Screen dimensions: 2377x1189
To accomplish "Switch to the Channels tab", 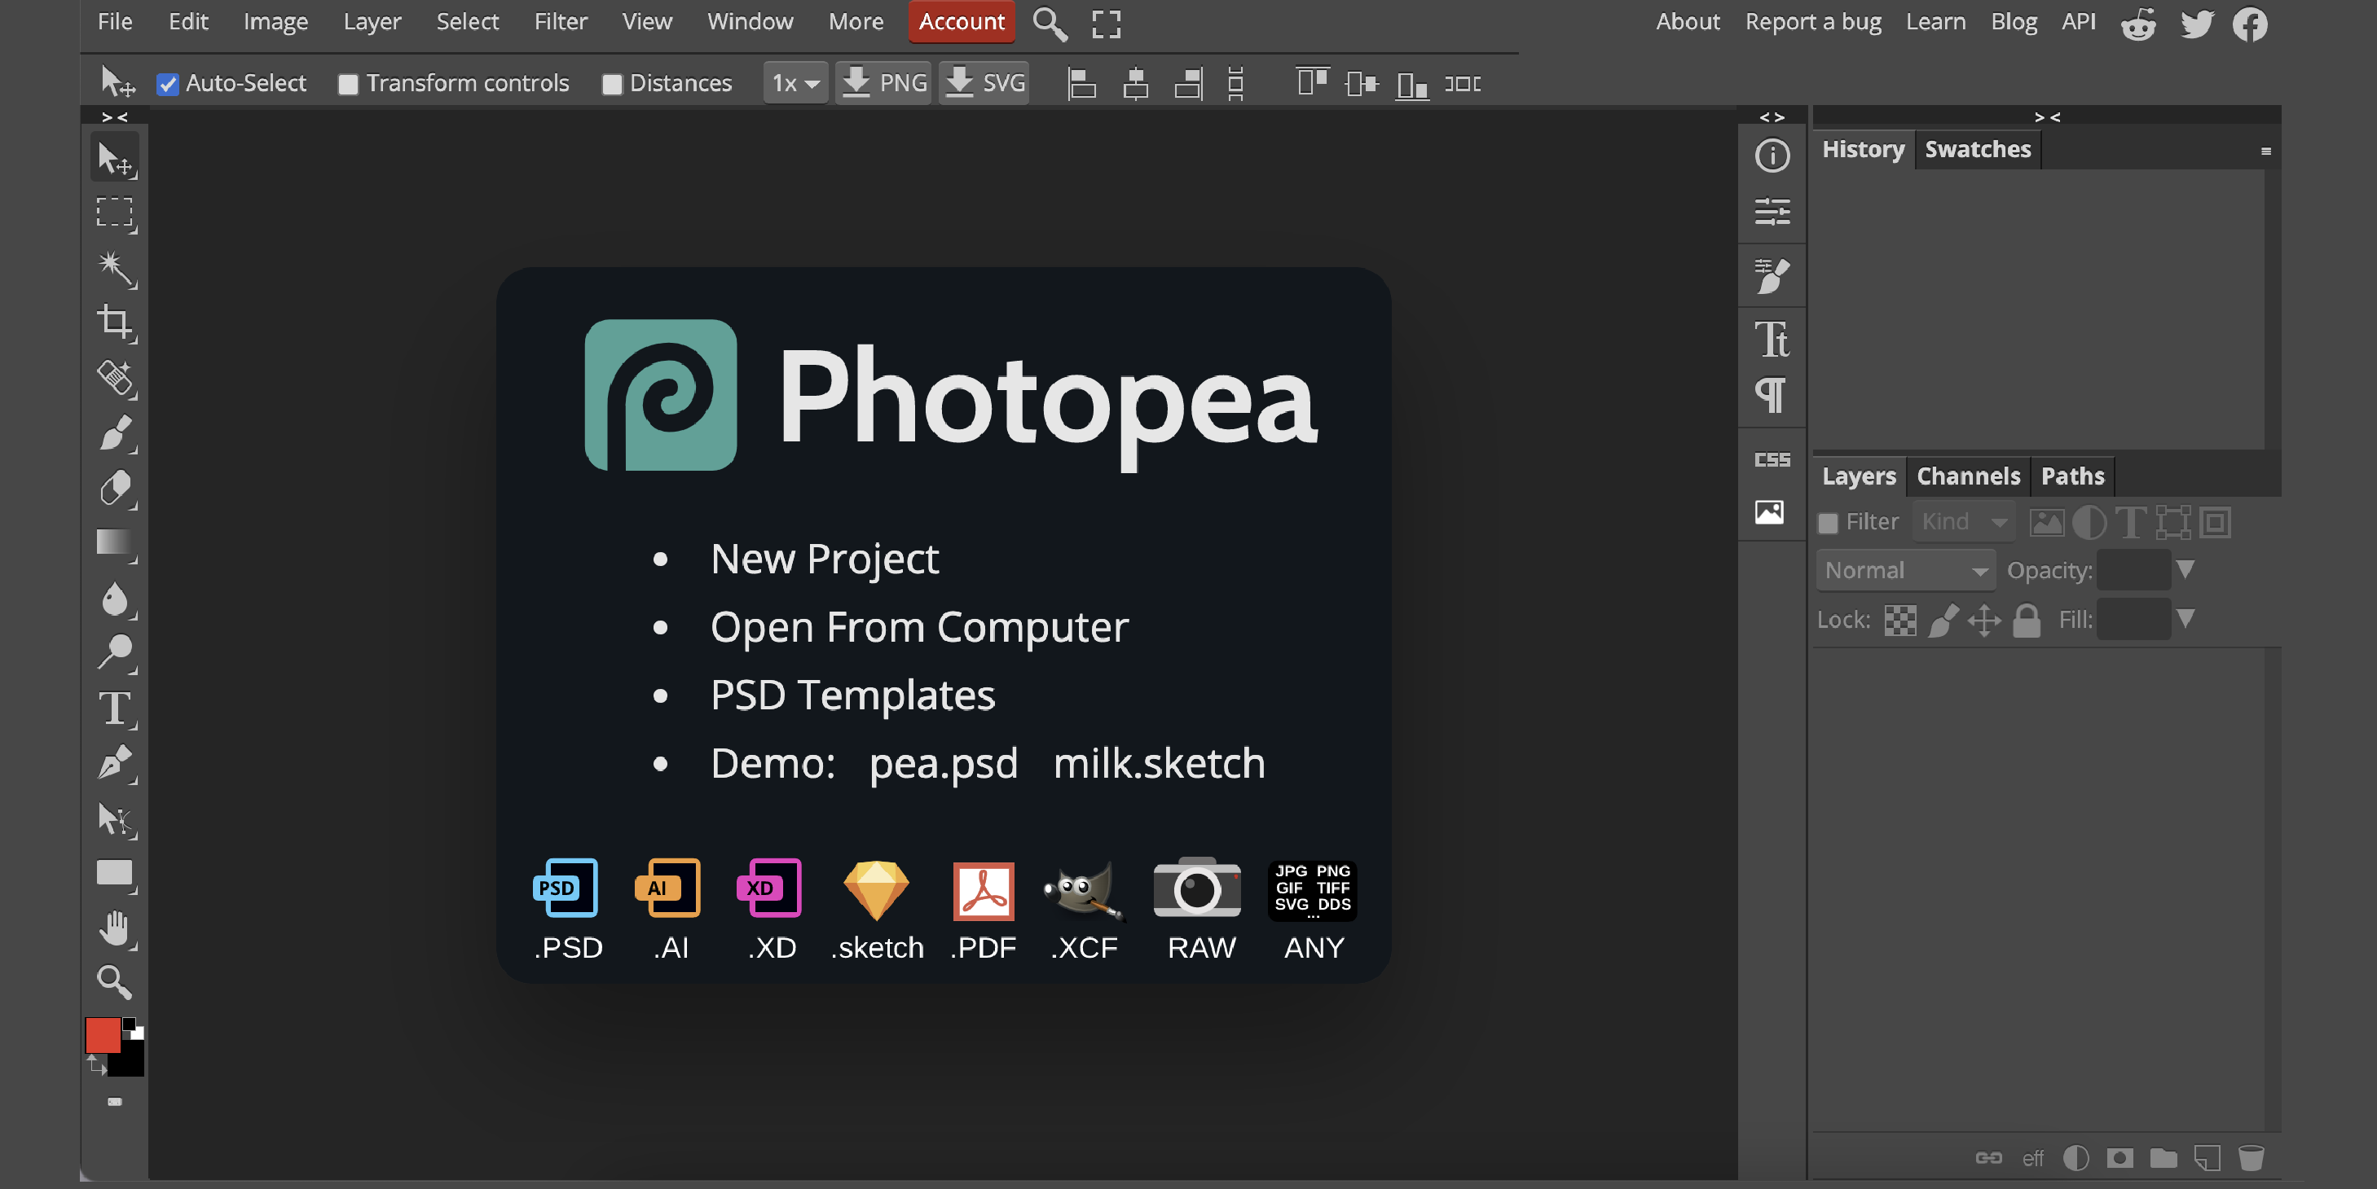I will coord(1967,476).
